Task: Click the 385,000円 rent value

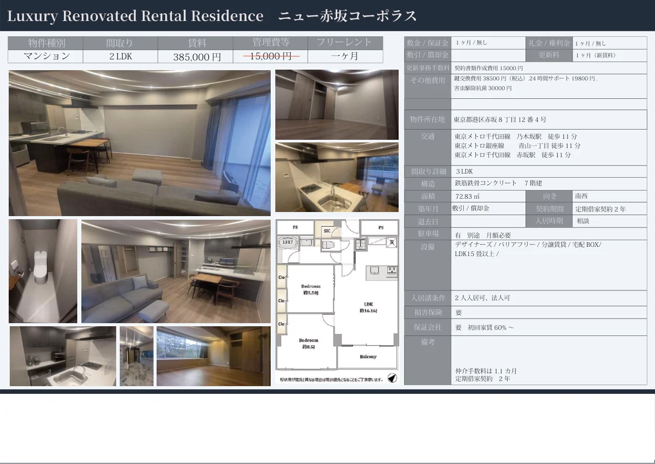Action: pos(196,57)
